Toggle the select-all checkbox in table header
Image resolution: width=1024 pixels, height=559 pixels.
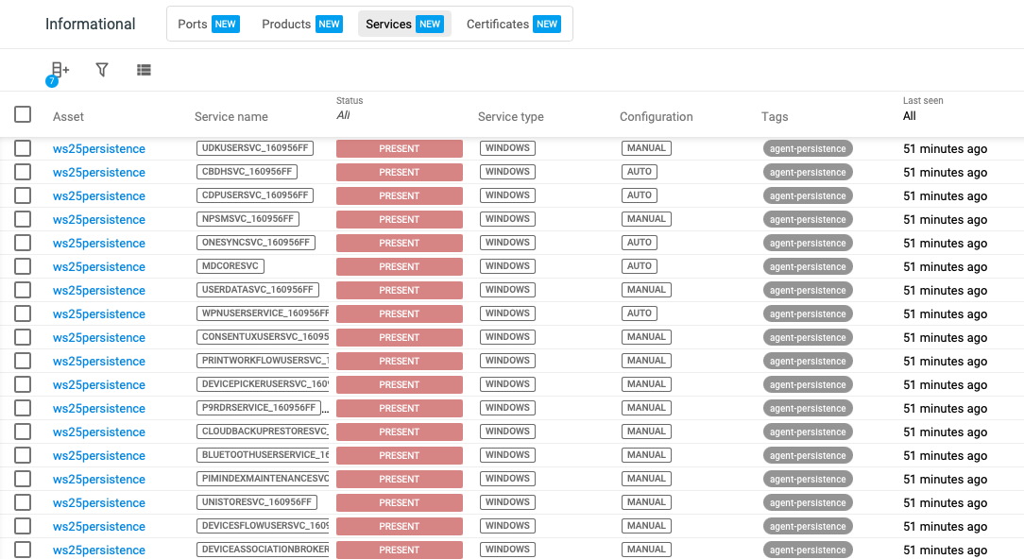pos(23,115)
